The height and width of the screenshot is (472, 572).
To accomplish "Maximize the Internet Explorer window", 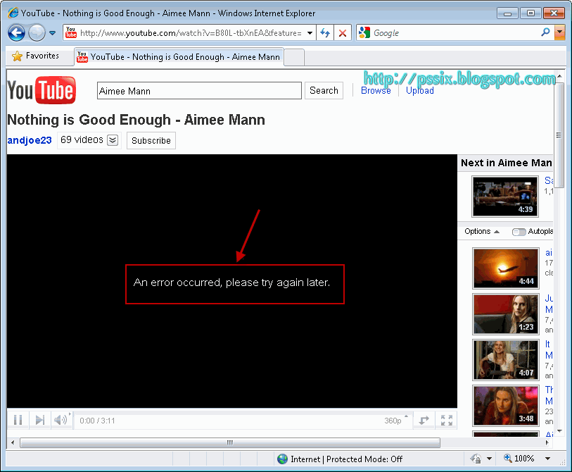I will click(530, 13).
